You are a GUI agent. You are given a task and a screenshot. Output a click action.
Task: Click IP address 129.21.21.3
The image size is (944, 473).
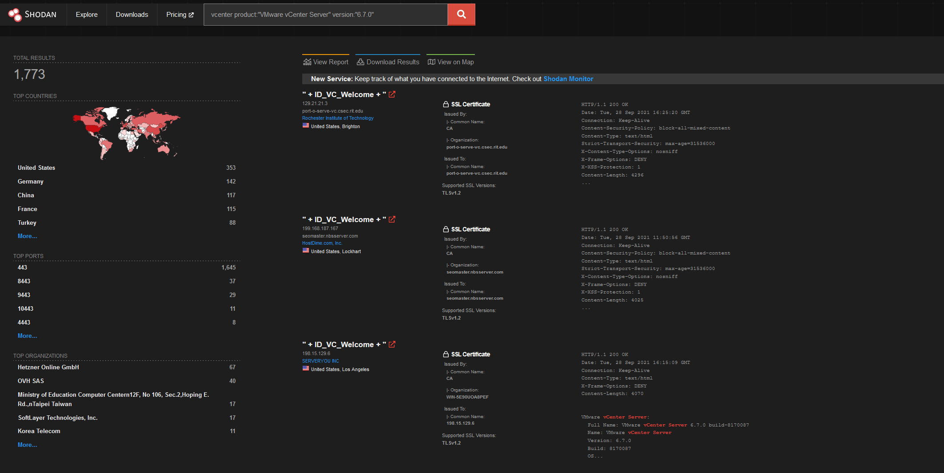point(315,103)
